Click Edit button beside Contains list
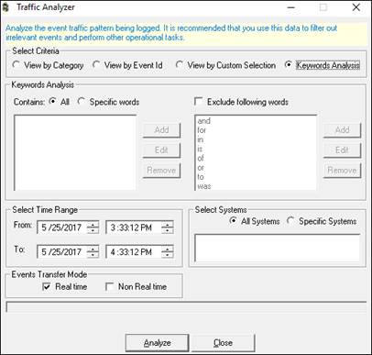This screenshot has width=372, height=355. click(x=161, y=150)
